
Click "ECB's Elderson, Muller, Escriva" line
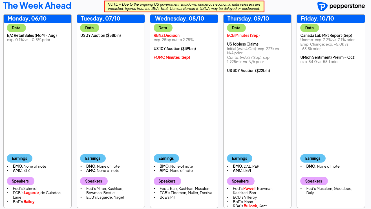pyautogui.click(x=186, y=193)
